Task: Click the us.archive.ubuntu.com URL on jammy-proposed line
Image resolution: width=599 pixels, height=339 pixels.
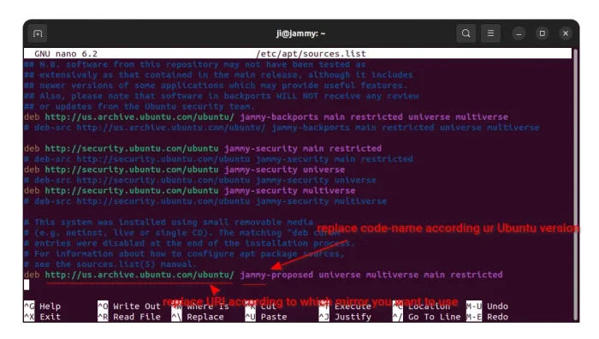Action: tap(139, 275)
